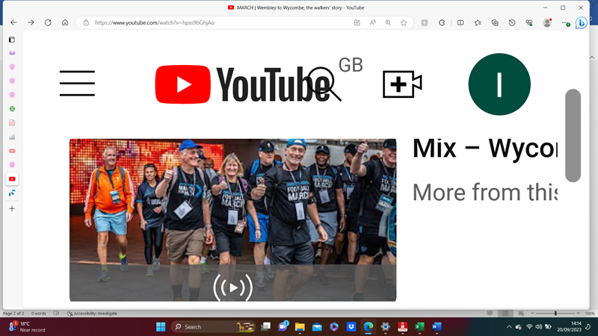Open the Bing Copilot sidebar button

coord(582,23)
